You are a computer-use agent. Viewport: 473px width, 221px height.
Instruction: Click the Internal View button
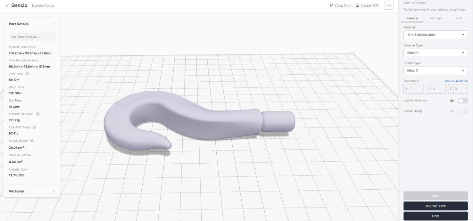435,206
